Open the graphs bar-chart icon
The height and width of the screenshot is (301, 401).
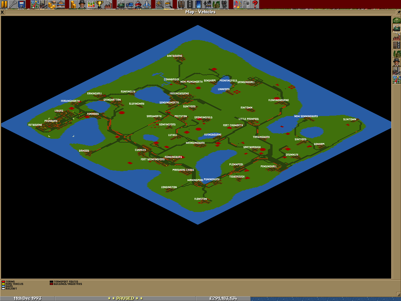91,4
